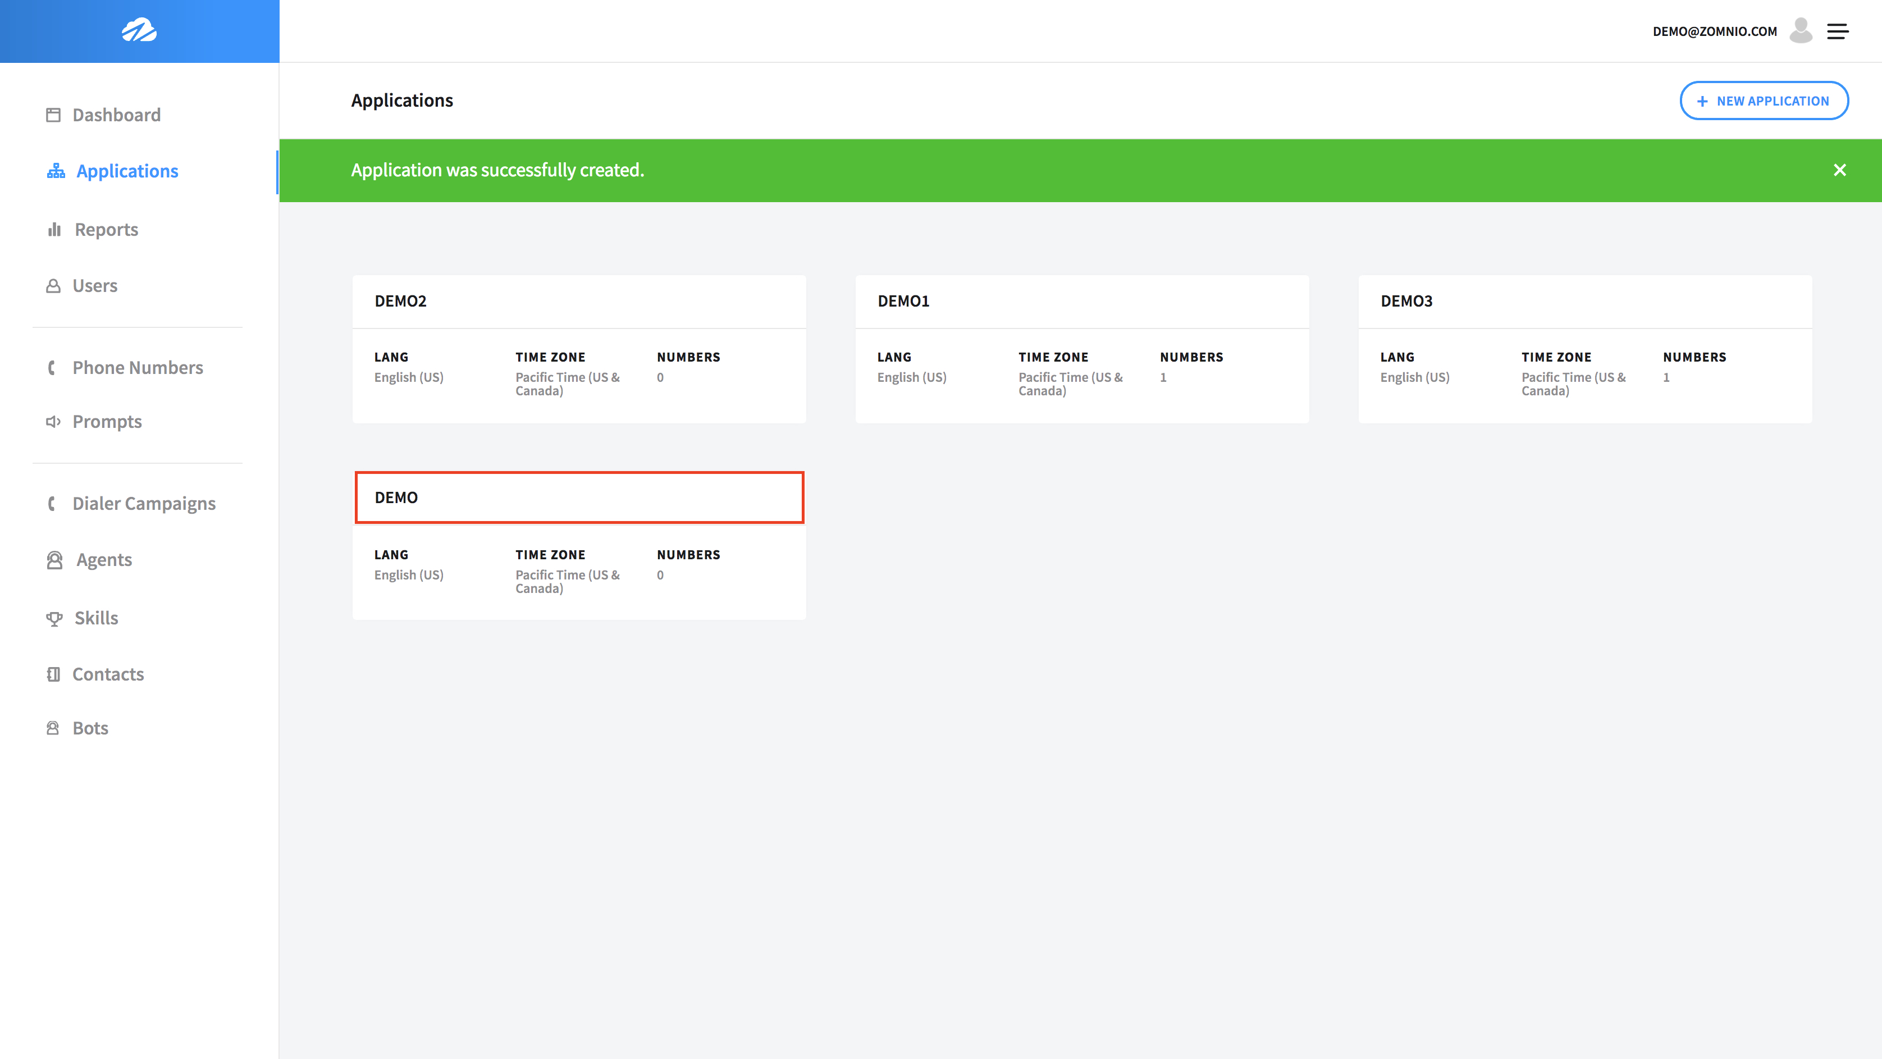Viewport: 1882px width, 1059px height.
Task: Click the user account profile icon
Action: coord(1801,31)
